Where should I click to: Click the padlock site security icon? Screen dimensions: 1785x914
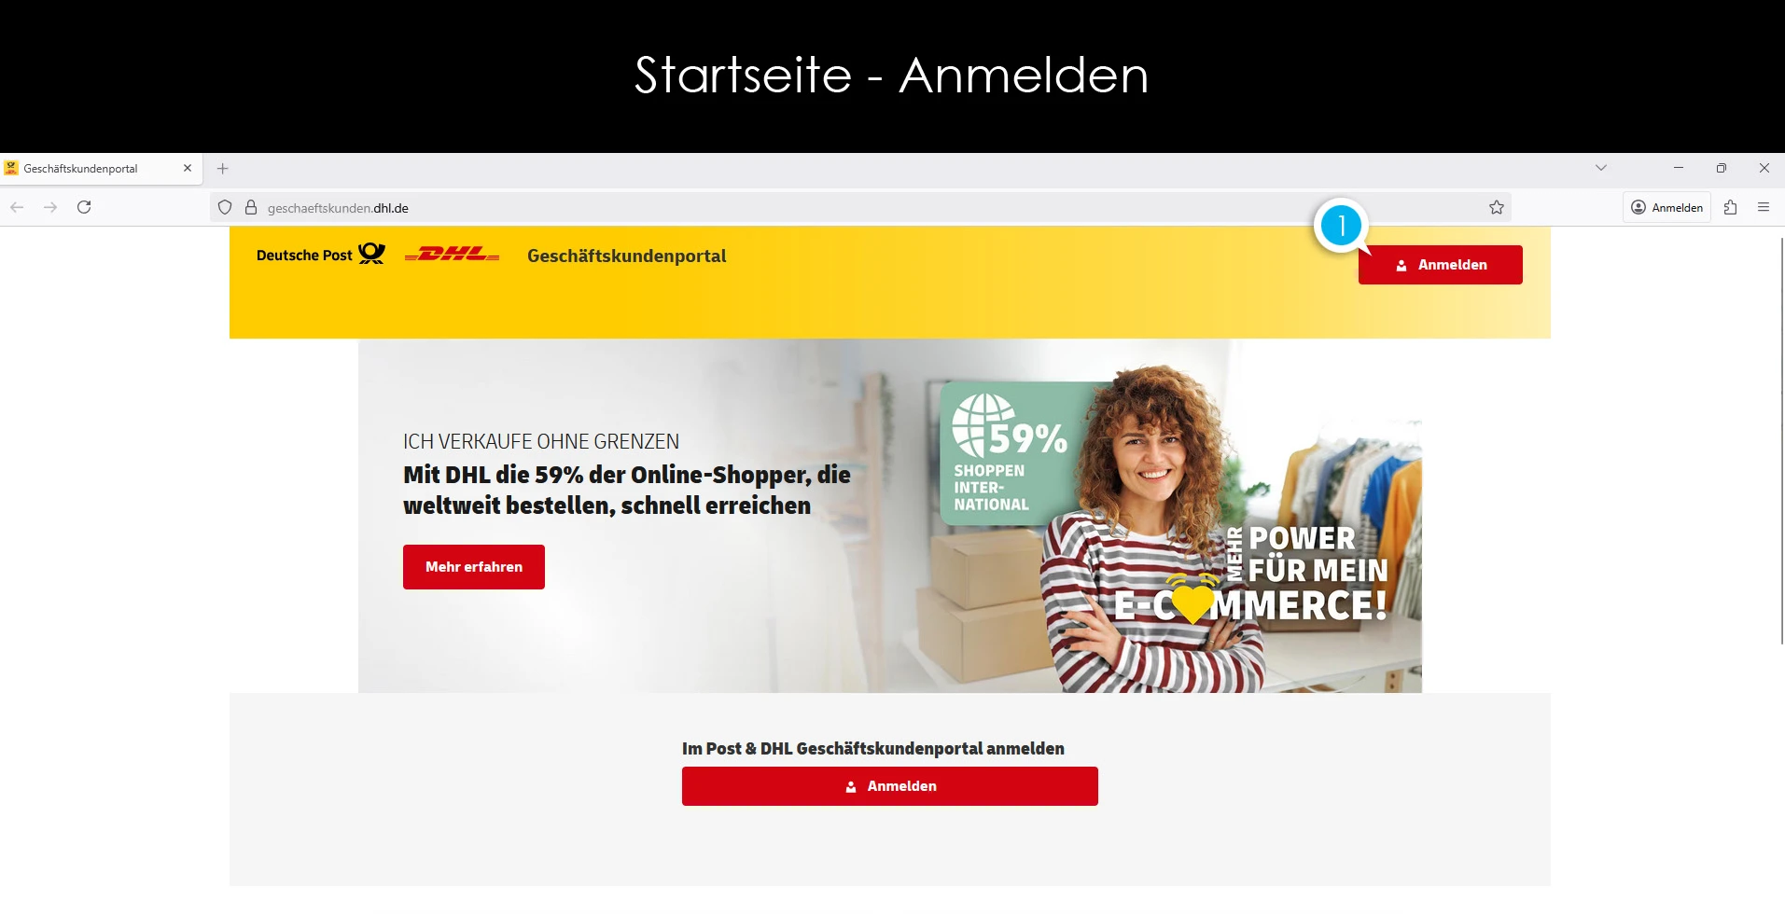pyautogui.click(x=251, y=207)
